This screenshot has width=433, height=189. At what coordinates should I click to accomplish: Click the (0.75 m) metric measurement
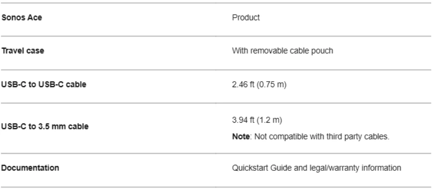point(266,86)
